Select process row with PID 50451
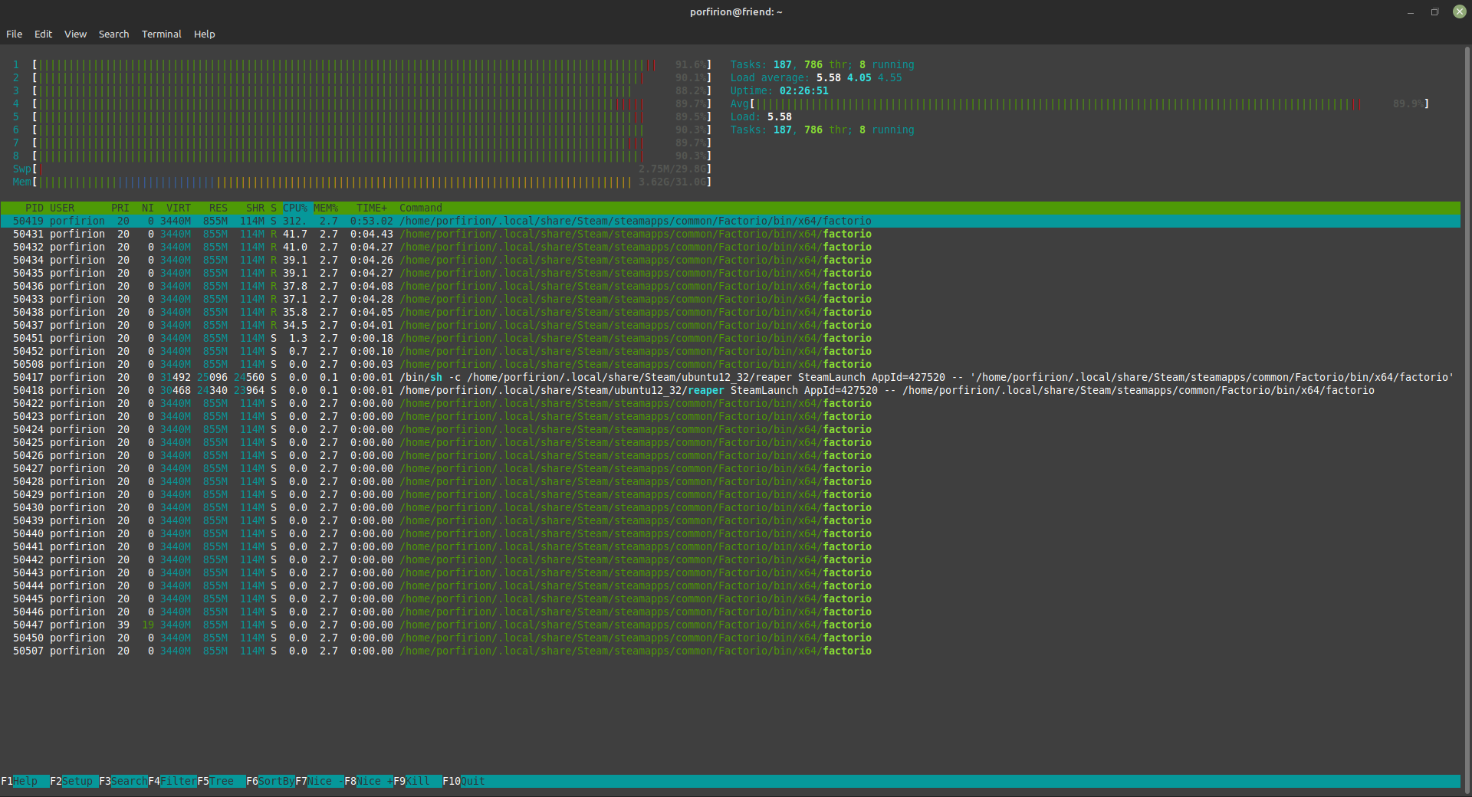Screen dimensions: 1472x797 pyautogui.click(x=730, y=338)
